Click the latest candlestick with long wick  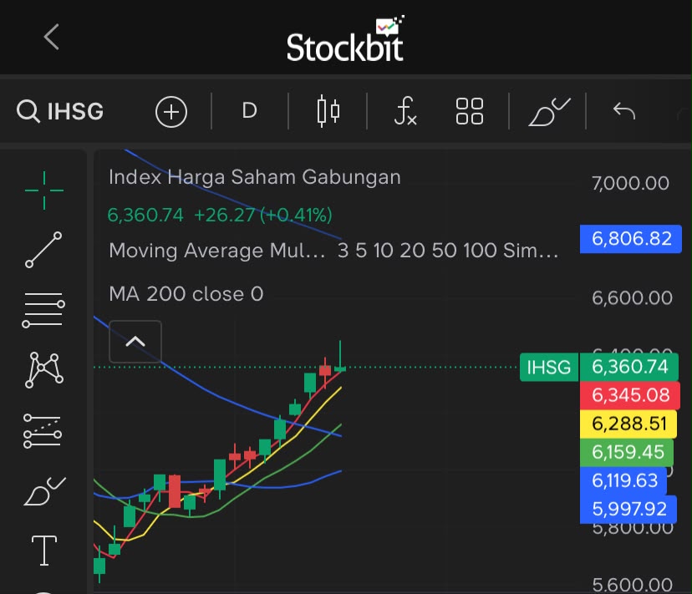[340, 357]
